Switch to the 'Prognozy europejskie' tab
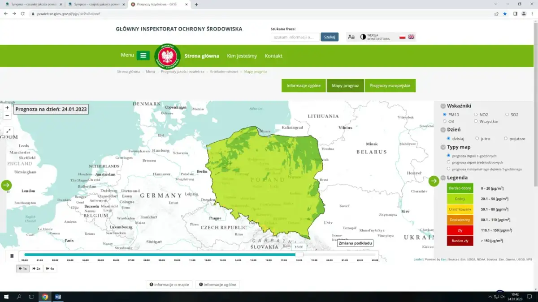Screen dimensions: 538x302 390,85
